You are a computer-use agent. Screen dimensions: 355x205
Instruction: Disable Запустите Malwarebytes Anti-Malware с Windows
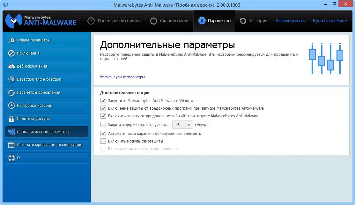click(x=103, y=100)
